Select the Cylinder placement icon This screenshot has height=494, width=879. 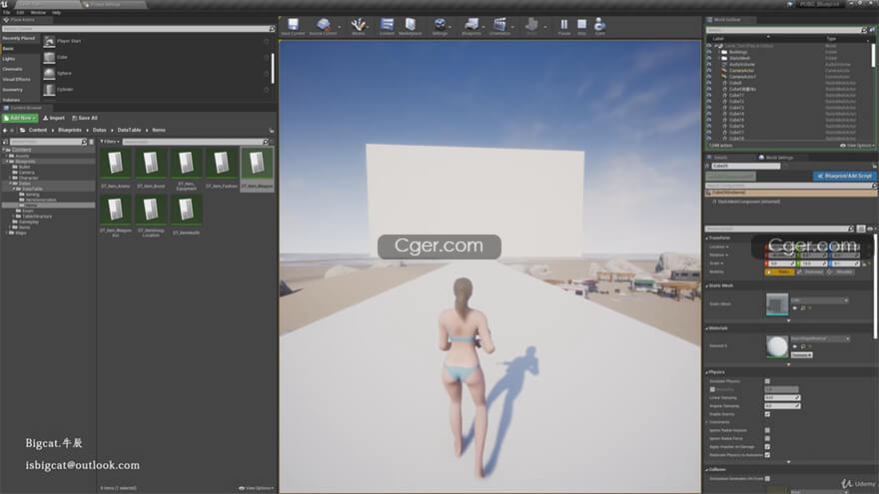49,90
